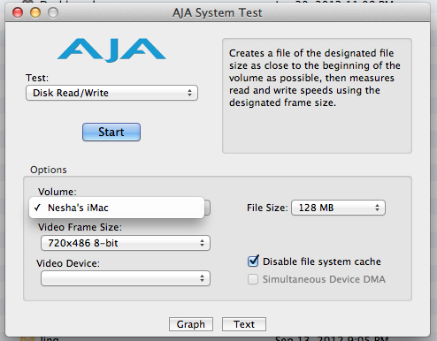
Task: Open the empty Video Device dropdown
Action: click(x=126, y=278)
